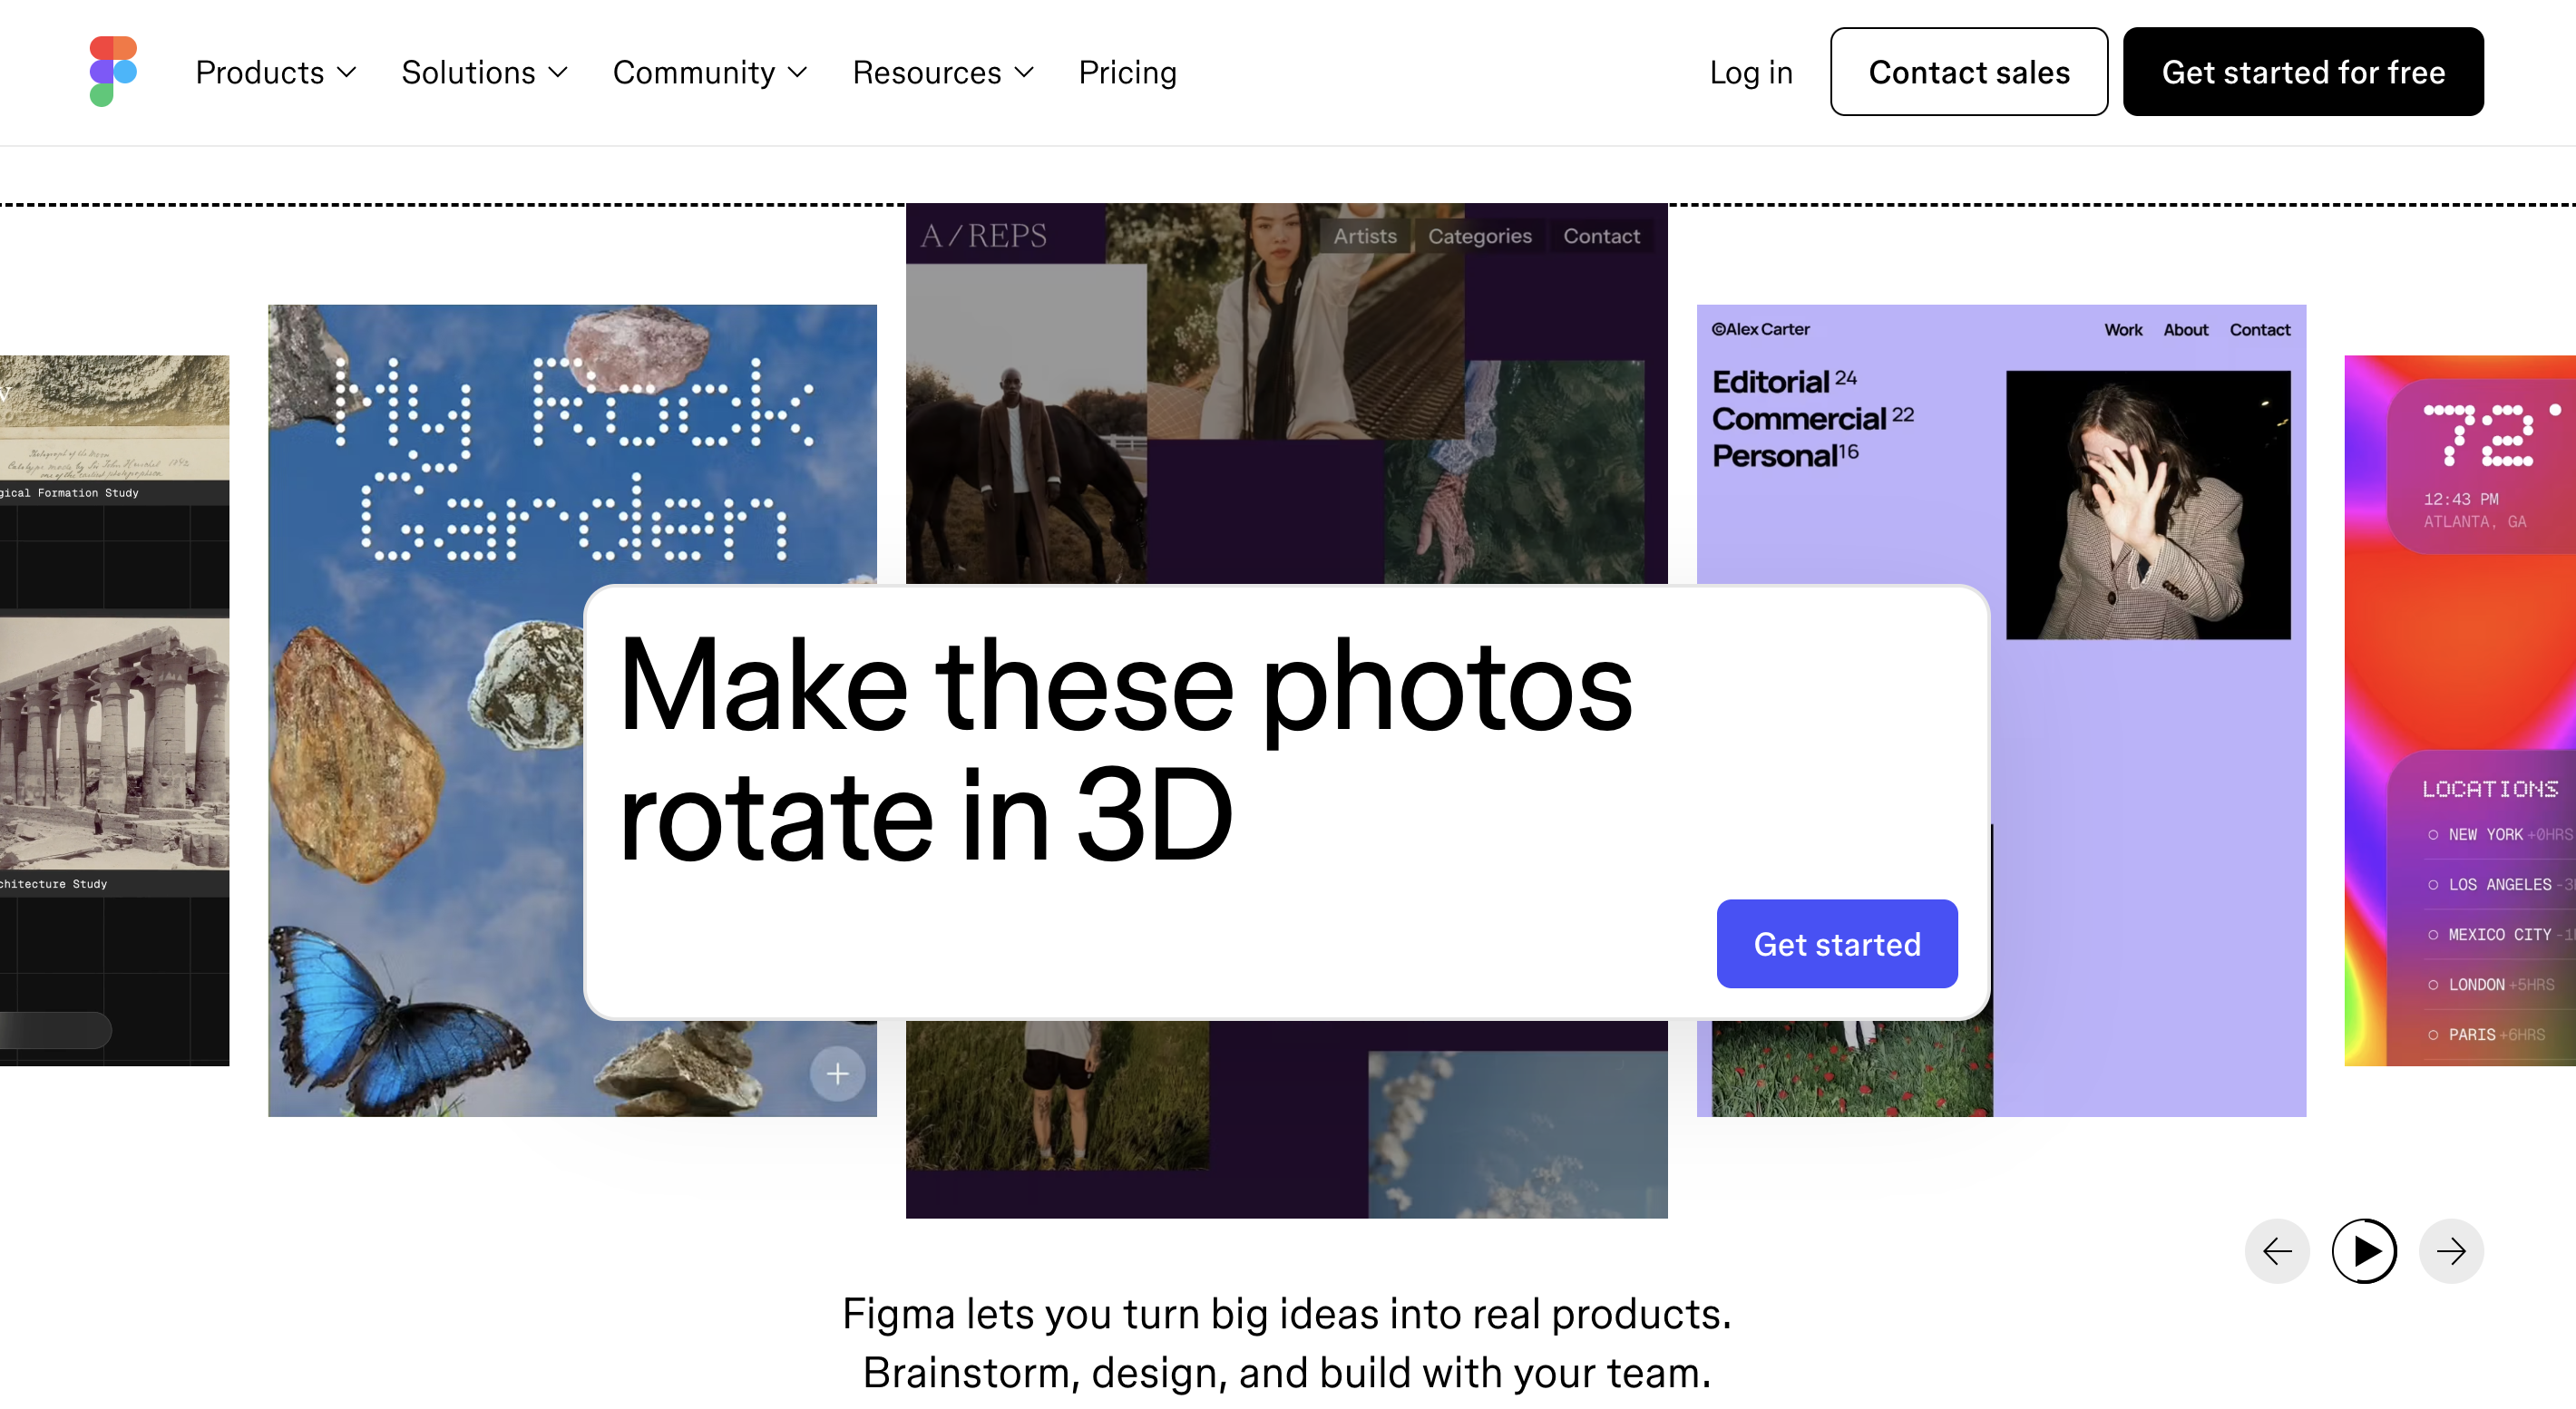Click Categories tab in A/REPS preview
Screen dimensions: 2576x1409
[1479, 236]
